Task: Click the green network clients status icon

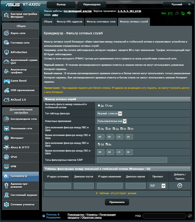Action: 183,13
